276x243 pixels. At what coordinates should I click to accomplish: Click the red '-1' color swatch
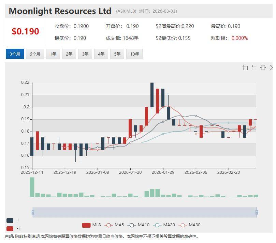(x=10, y=228)
